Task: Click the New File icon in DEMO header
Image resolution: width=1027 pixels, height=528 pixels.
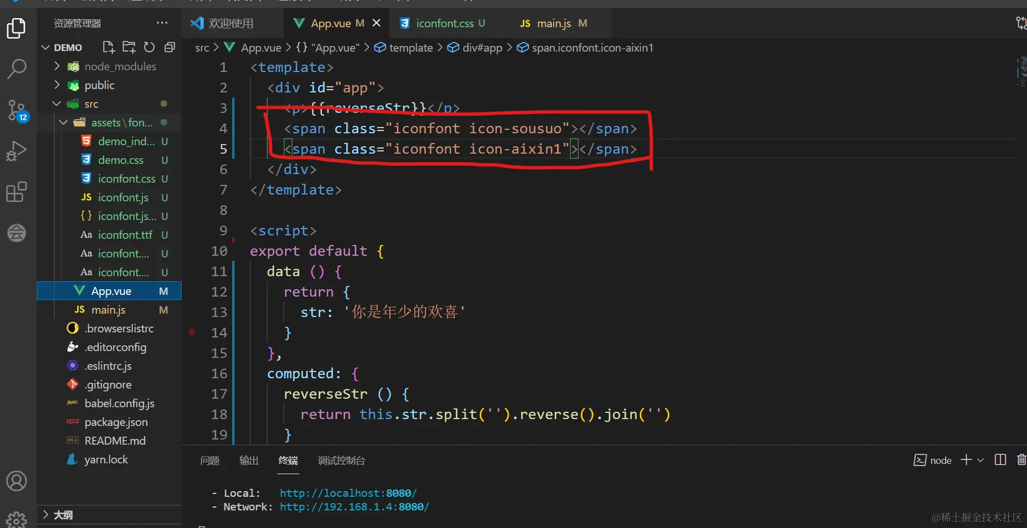Action: [x=108, y=47]
